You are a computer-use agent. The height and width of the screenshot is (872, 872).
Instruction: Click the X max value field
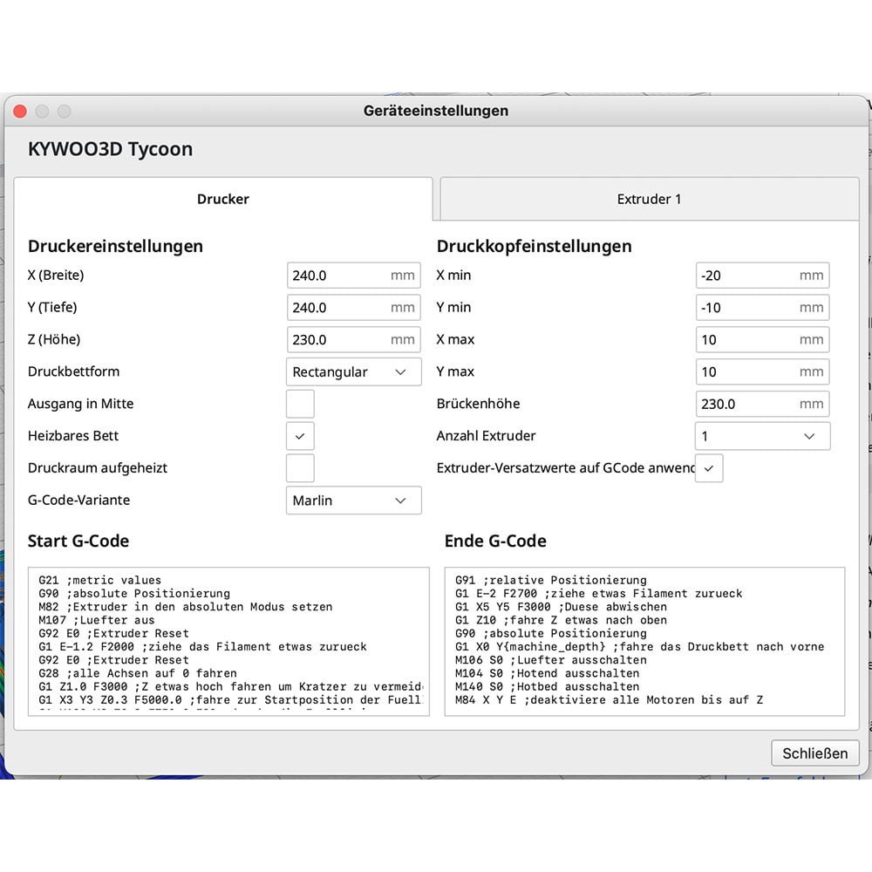pyautogui.click(x=762, y=340)
